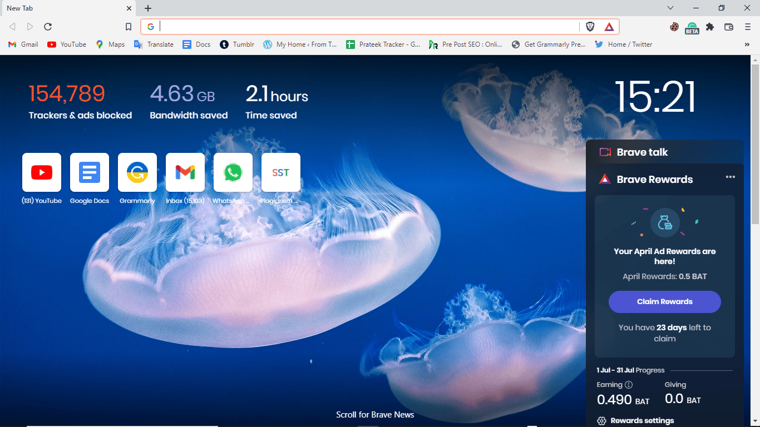This screenshot has width=760, height=427.
Task: Click the 154,789 trackers & ads blocked stat
Action: click(80, 101)
